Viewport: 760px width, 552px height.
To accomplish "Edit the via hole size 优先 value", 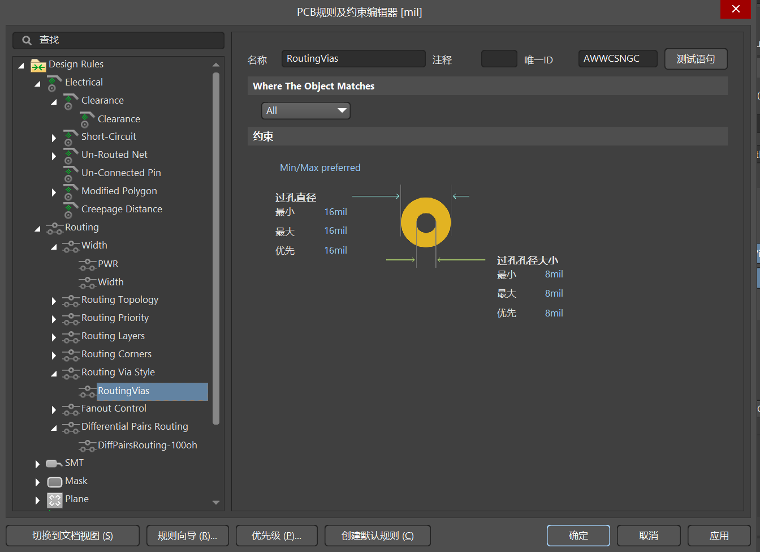I will pos(554,313).
